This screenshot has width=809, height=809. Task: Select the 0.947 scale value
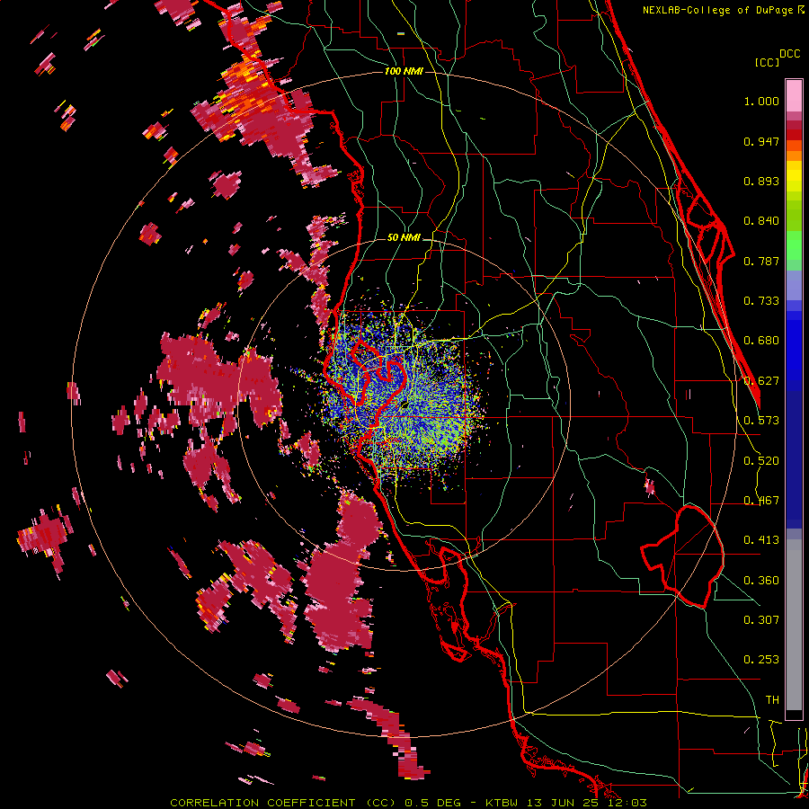click(x=761, y=141)
